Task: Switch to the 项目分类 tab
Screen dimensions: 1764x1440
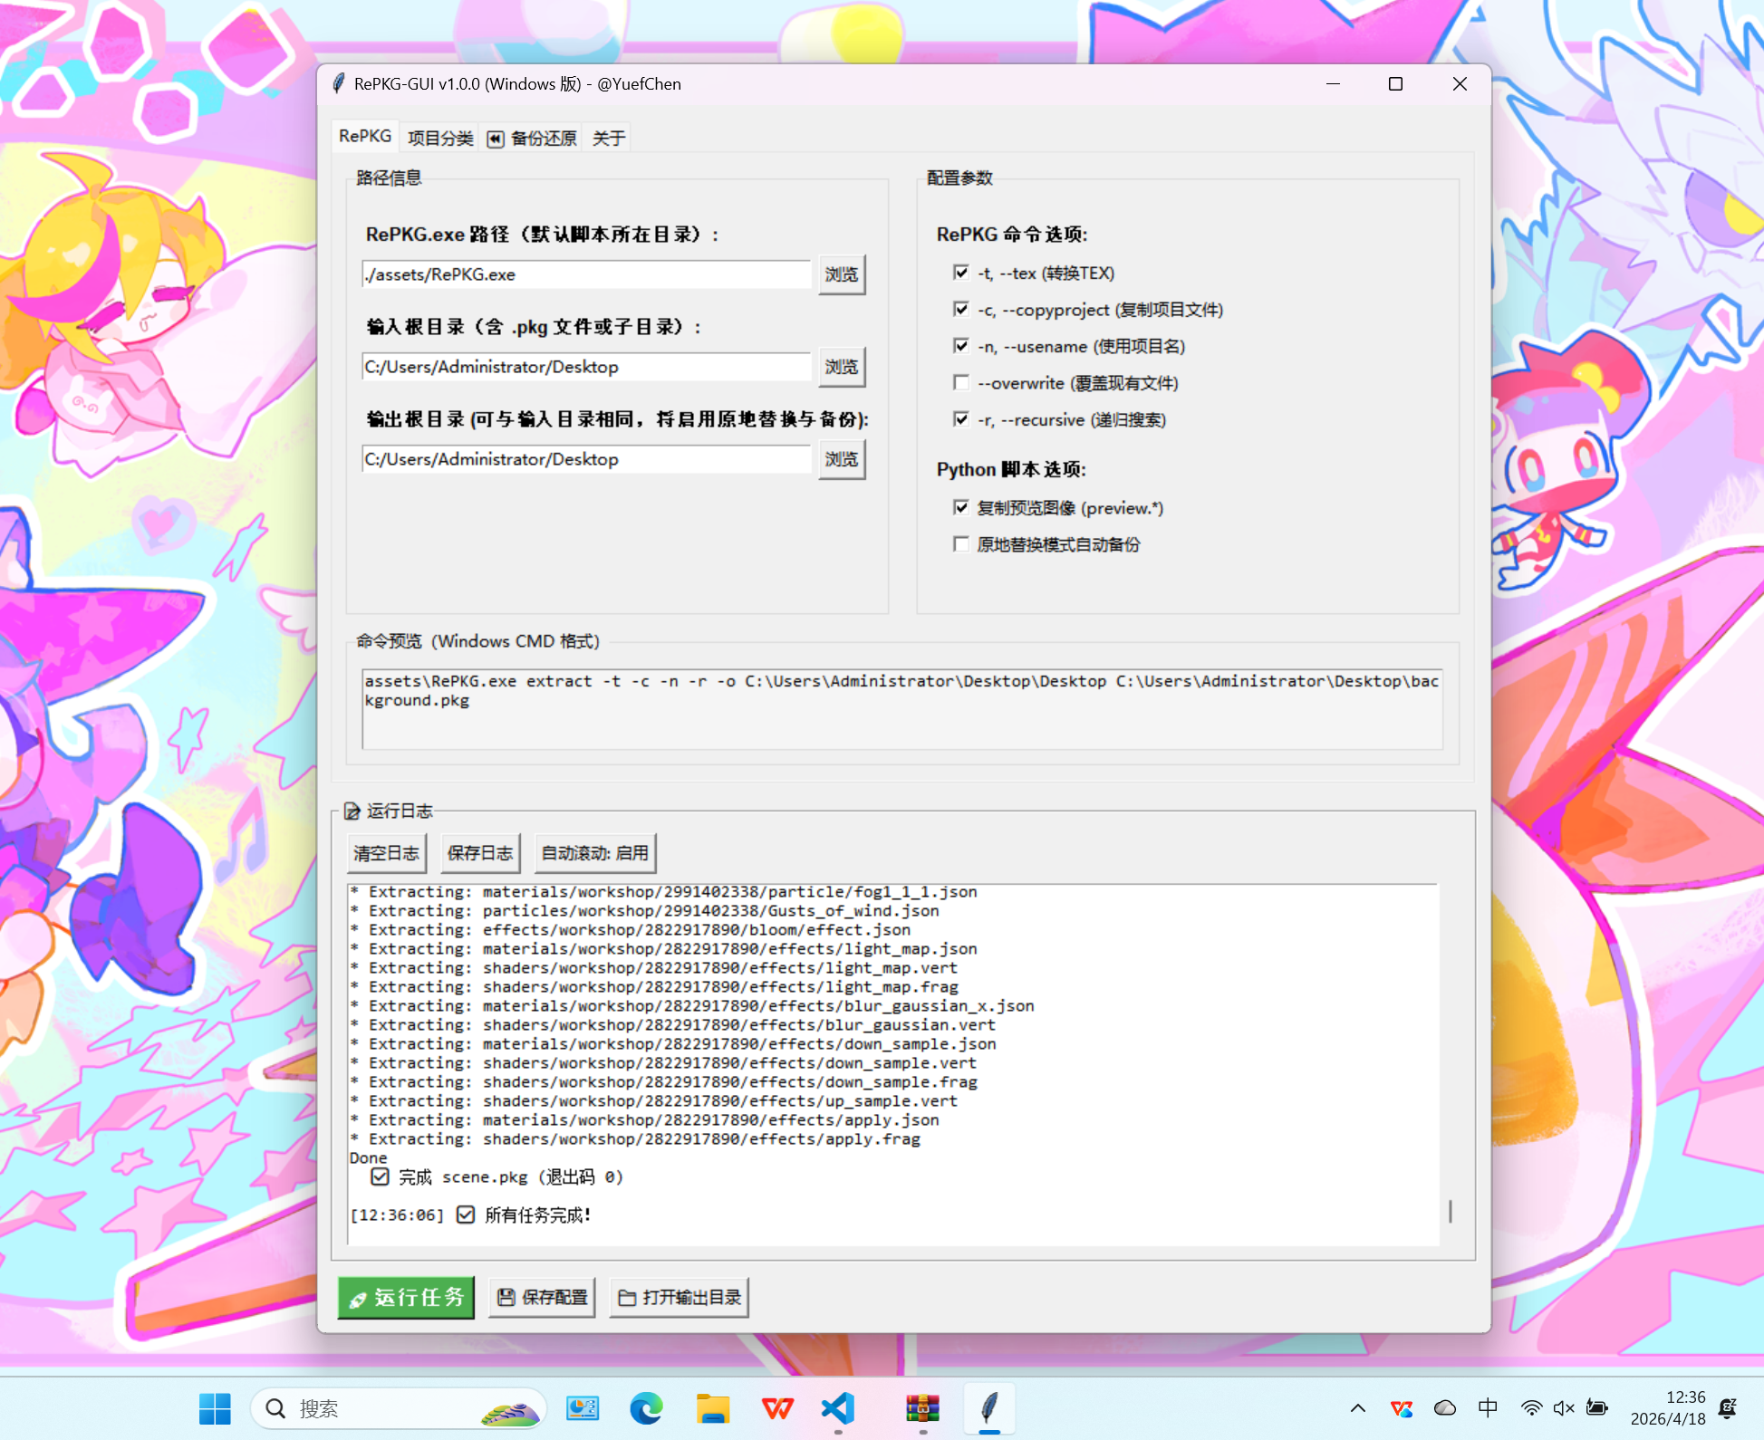Action: tap(440, 138)
